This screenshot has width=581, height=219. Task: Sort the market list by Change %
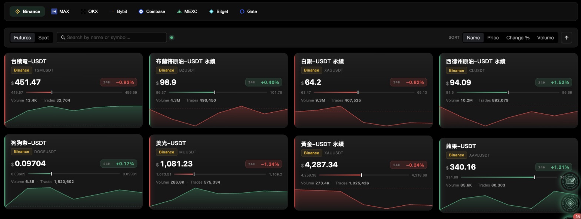(x=518, y=38)
